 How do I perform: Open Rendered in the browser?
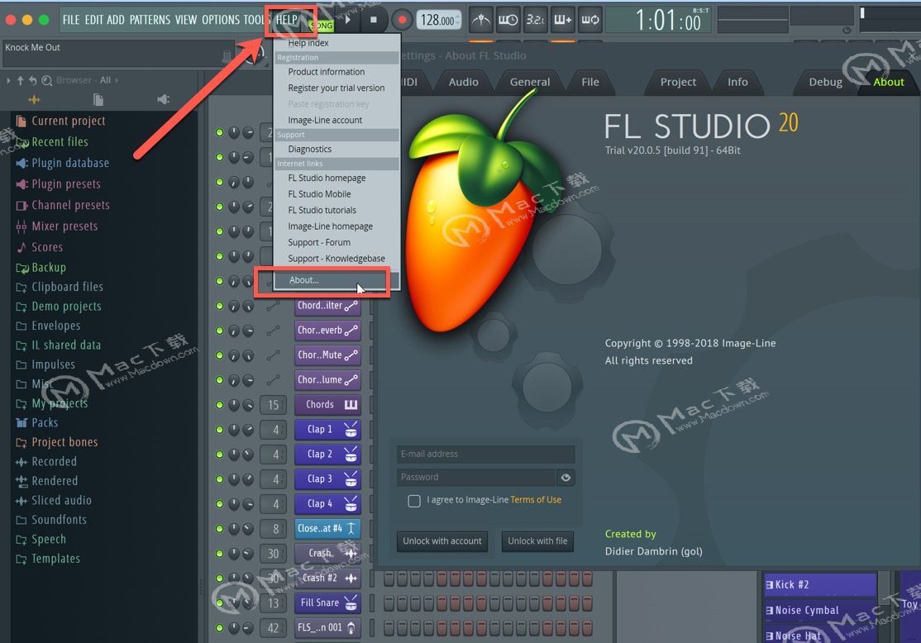coord(47,481)
